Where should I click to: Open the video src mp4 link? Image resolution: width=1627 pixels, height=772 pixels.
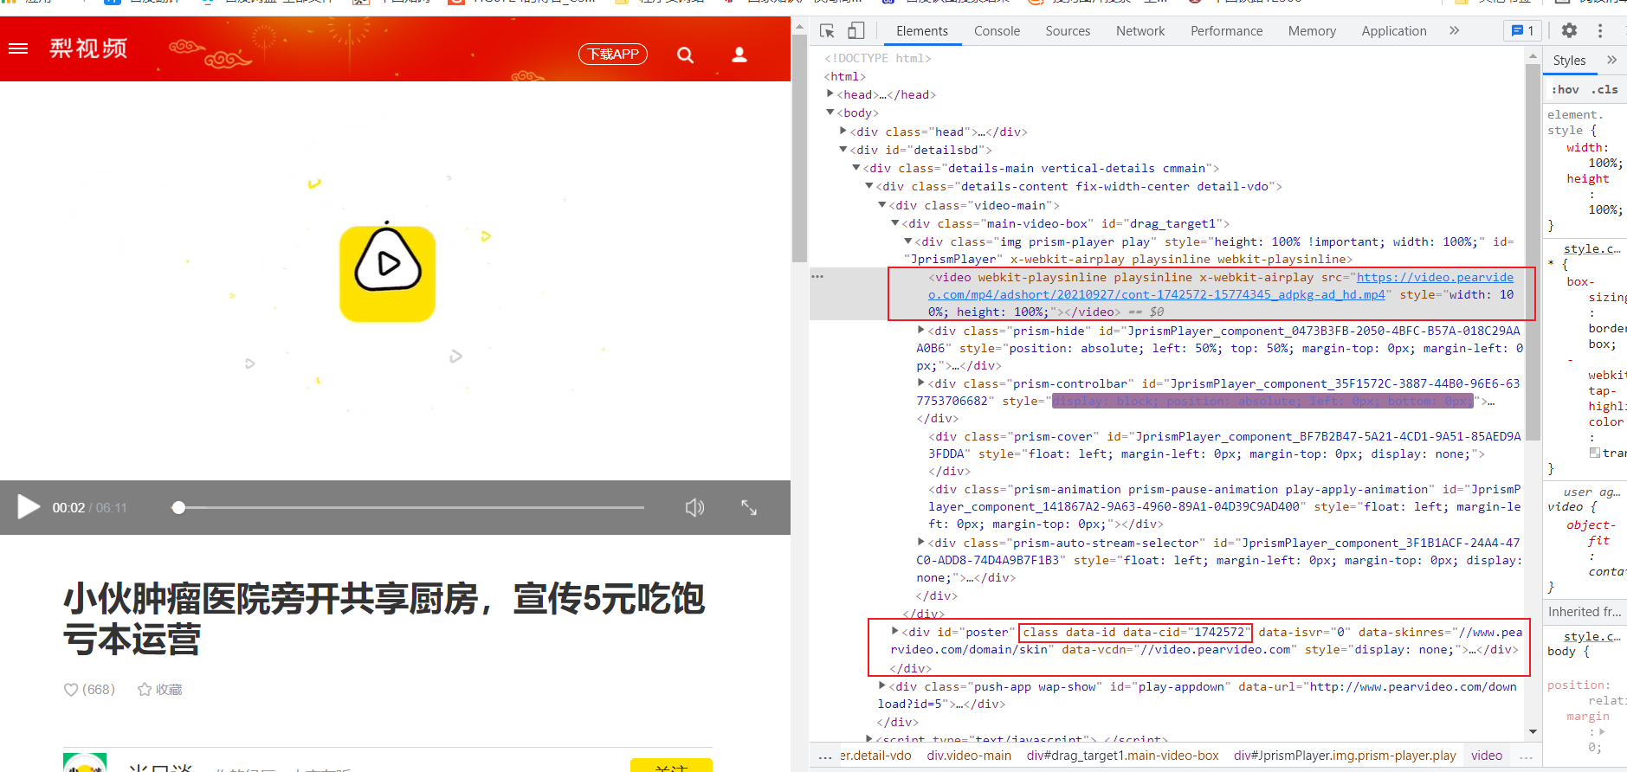tap(1221, 286)
